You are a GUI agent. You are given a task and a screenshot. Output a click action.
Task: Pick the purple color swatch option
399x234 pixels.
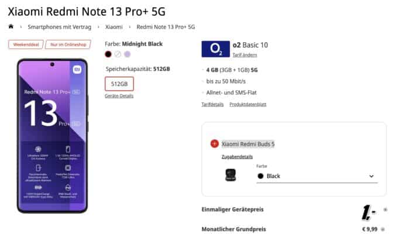127,54
